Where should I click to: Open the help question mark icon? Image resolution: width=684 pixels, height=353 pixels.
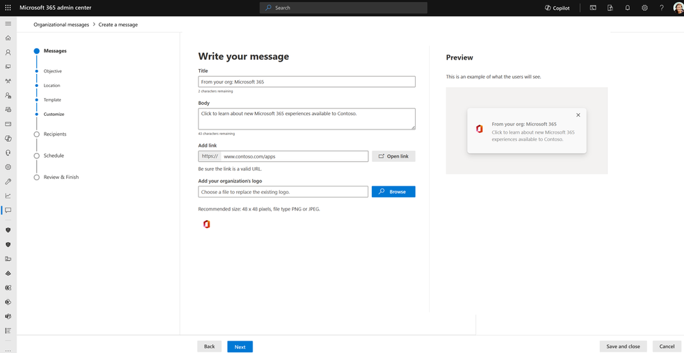pyautogui.click(x=662, y=8)
